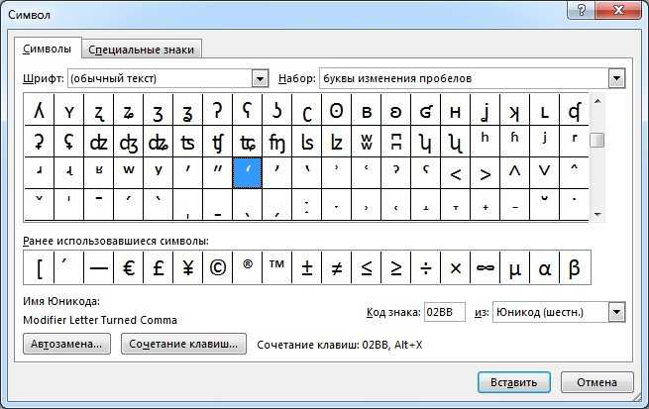Pick the pound sign recent symbol
Viewport: 649px width, 409px height.
tap(159, 267)
